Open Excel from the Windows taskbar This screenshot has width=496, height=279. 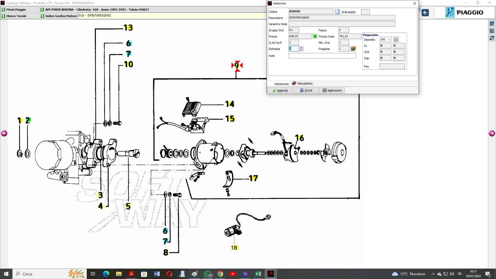pyautogui.click(x=258, y=274)
